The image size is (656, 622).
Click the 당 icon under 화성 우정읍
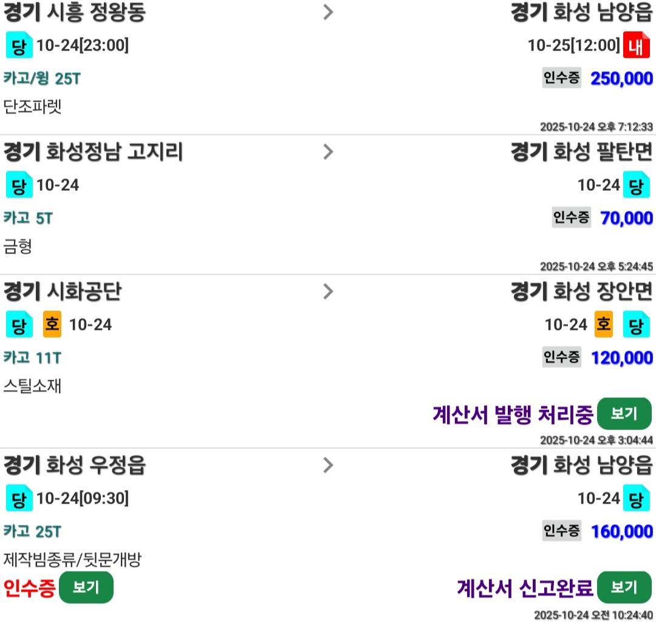tap(19, 499)
